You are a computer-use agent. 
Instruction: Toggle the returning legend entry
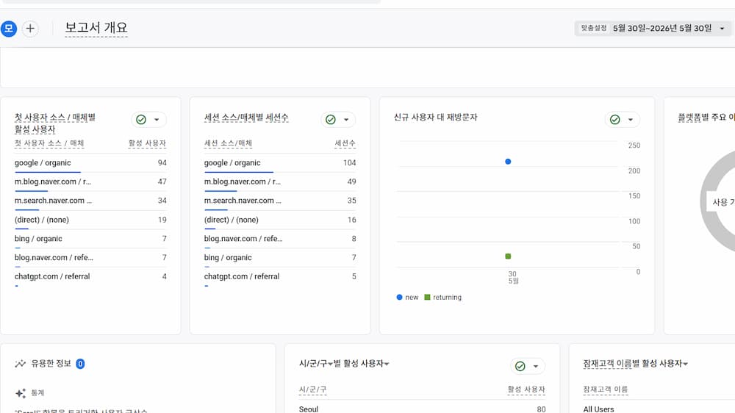click(443, 297)
